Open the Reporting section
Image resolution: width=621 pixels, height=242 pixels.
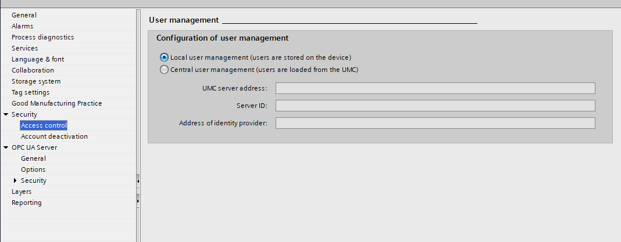pos(27,203)
